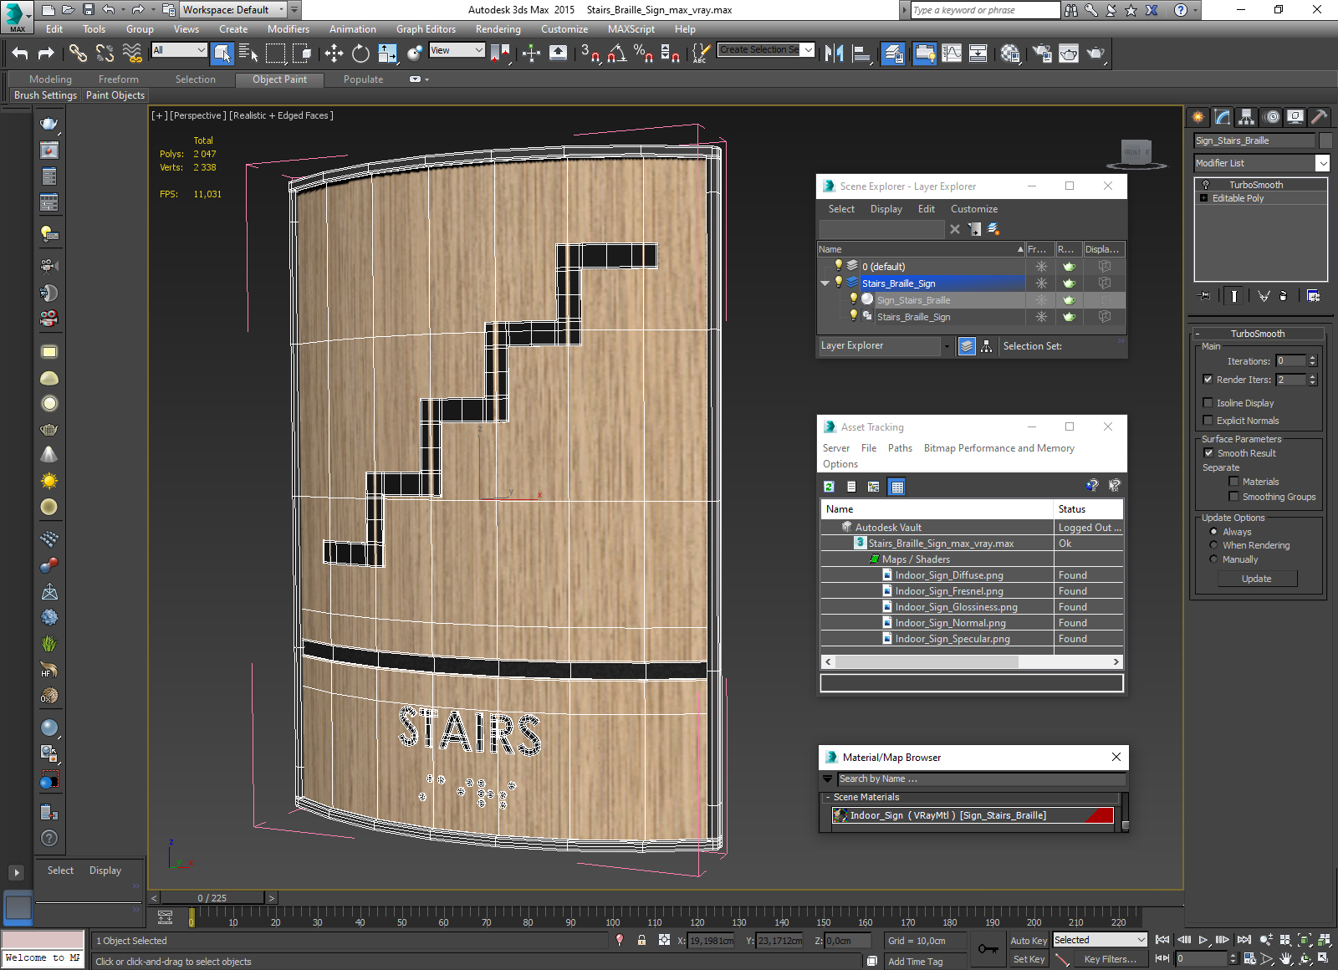Toggle visibility bulb of Sign_Stairs_Braille
The width and height of the screenshot is (1338, 970).
pos(853,299)
